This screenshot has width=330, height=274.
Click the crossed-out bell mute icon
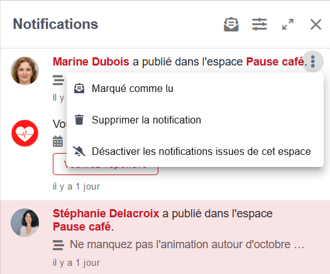[79, 151]
